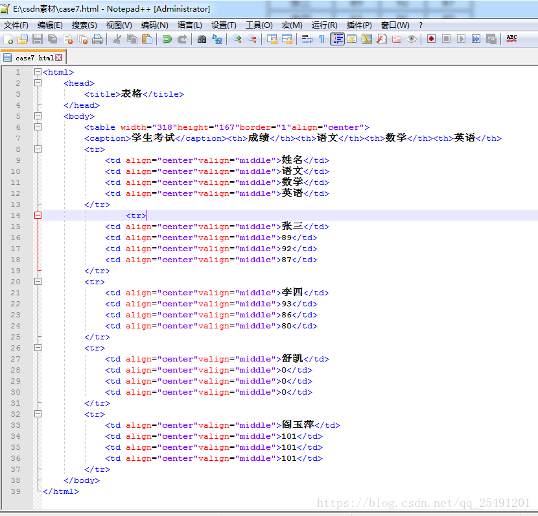Image resolution: width=538 pixels, height=516 pixels.
Task: Toggle the indent guide button
Action: pyautogui.click(x=337, y=39)
